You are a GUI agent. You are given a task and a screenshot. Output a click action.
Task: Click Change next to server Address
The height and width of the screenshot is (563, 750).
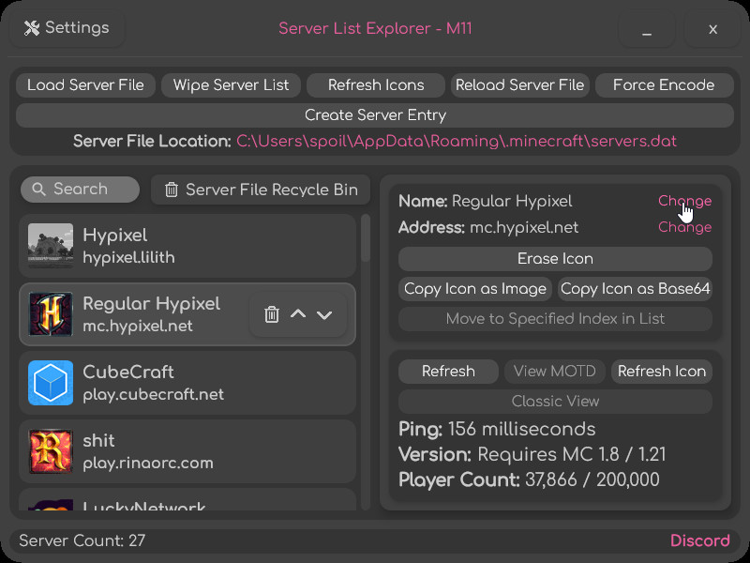click(x=684, y=227)
